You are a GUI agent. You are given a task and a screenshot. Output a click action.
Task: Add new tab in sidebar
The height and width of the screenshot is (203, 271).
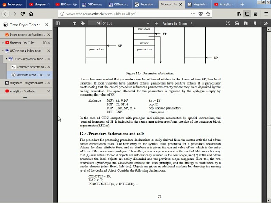coord(25,98)
